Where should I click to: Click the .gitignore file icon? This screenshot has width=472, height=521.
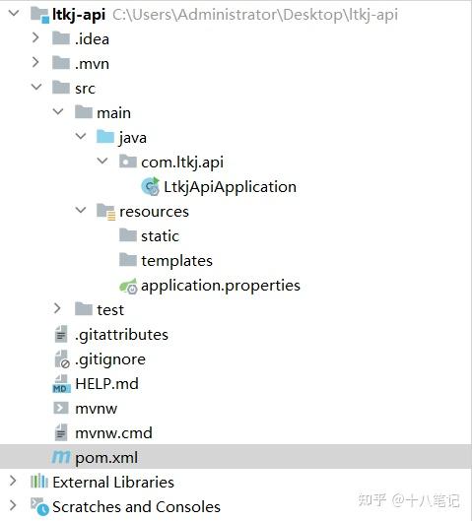tap(62, 359)
